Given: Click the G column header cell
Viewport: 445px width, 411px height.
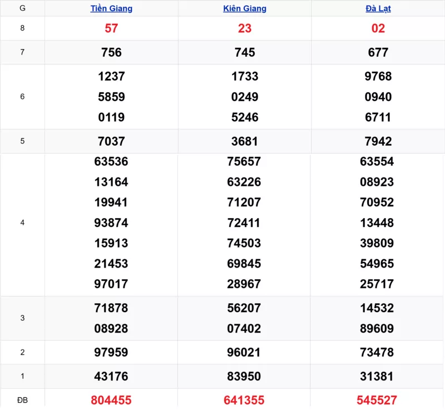Looking at the screenshot, I should click(x=22, y=8).
